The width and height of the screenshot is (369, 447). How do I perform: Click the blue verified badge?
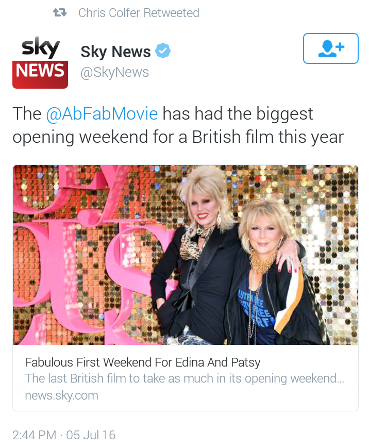[163, 51]
